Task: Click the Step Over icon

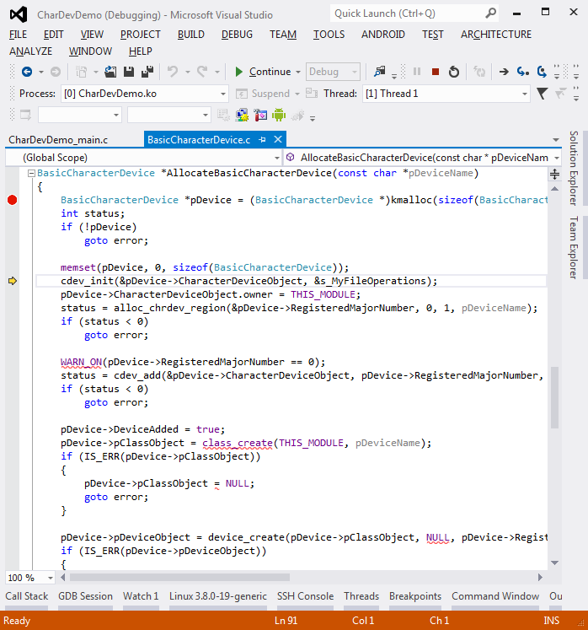Action: (x=542, y=72)
